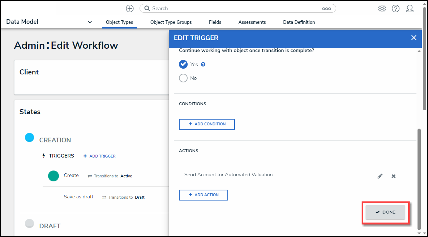Switch to the Object Type Groups tab
This screenshot has height=237, width=428.
coord(171,22)
